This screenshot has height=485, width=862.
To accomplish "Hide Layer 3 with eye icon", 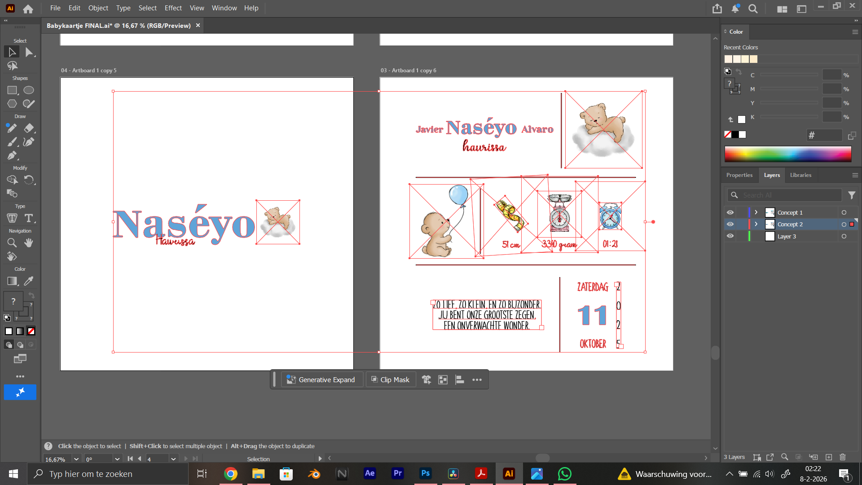I will (730, 236).
